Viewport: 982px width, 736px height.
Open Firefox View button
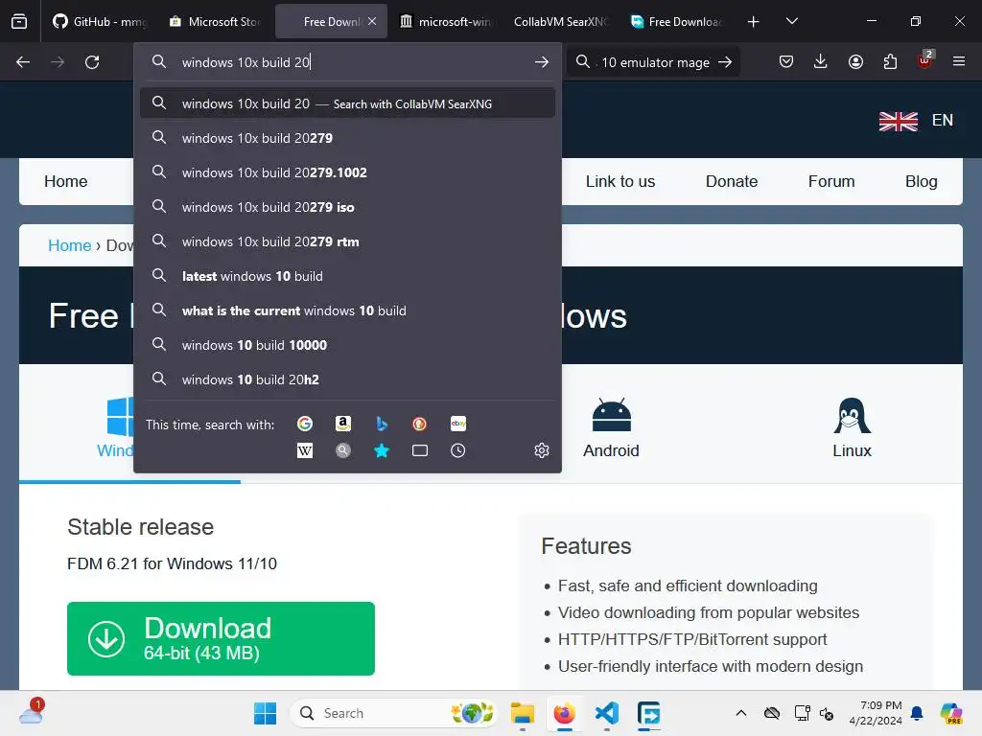click(x=19, y=21)
